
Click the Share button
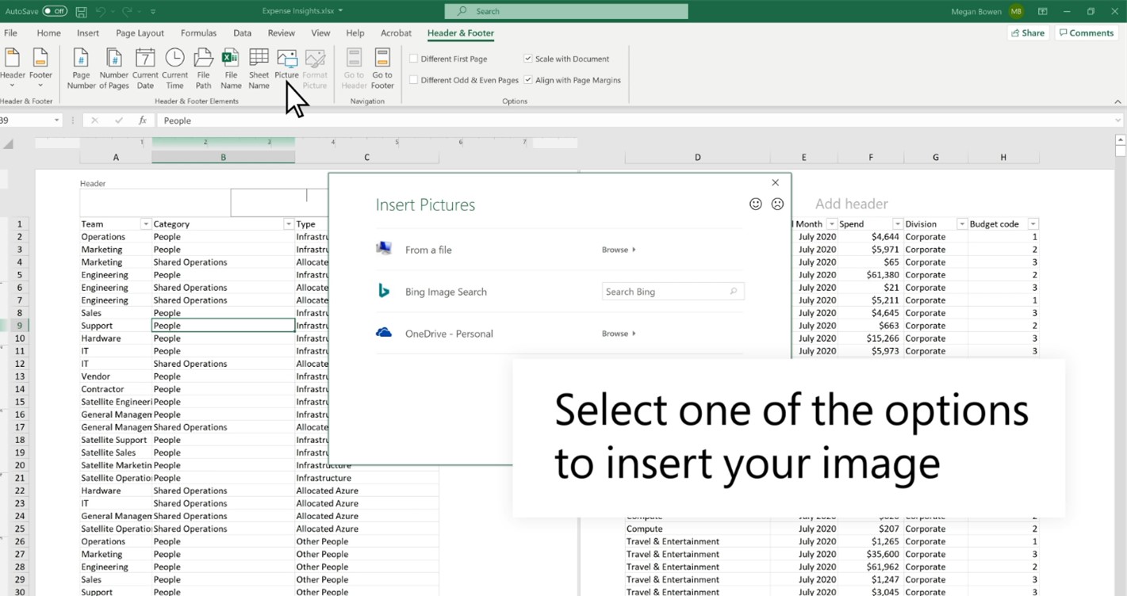1028,32
